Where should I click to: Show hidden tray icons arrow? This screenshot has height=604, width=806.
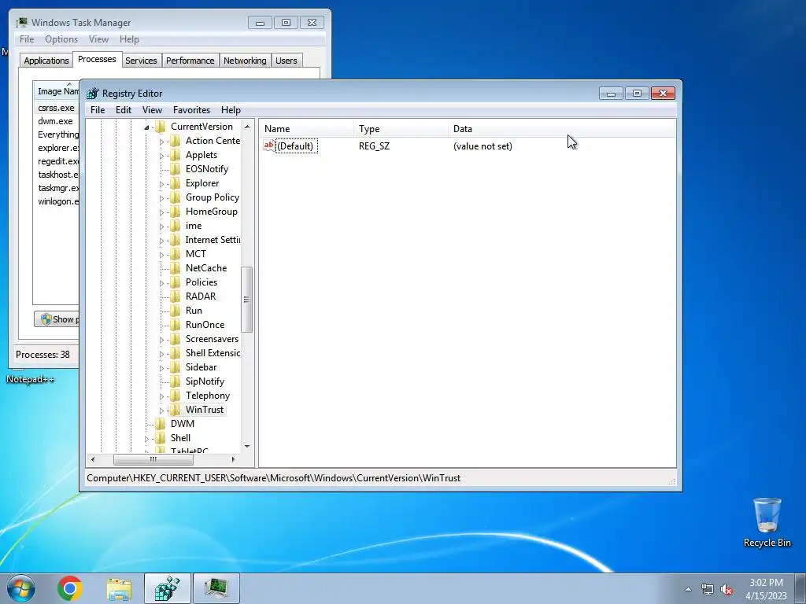pyautogui.click(x=688, y=589)
